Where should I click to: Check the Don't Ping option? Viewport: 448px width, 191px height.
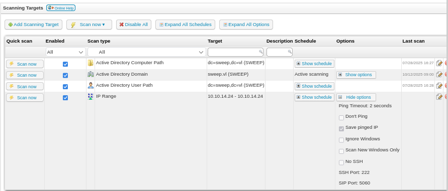341,118
